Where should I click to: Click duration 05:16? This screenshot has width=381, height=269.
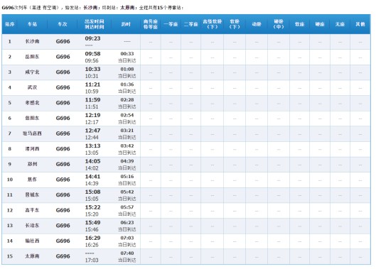click(127, 176)
